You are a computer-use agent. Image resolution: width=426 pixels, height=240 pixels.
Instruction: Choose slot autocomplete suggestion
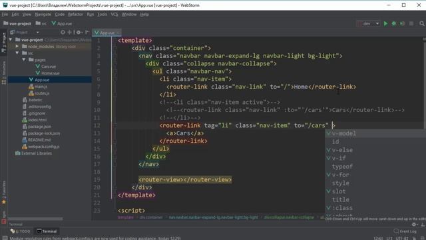coord(375,191)
